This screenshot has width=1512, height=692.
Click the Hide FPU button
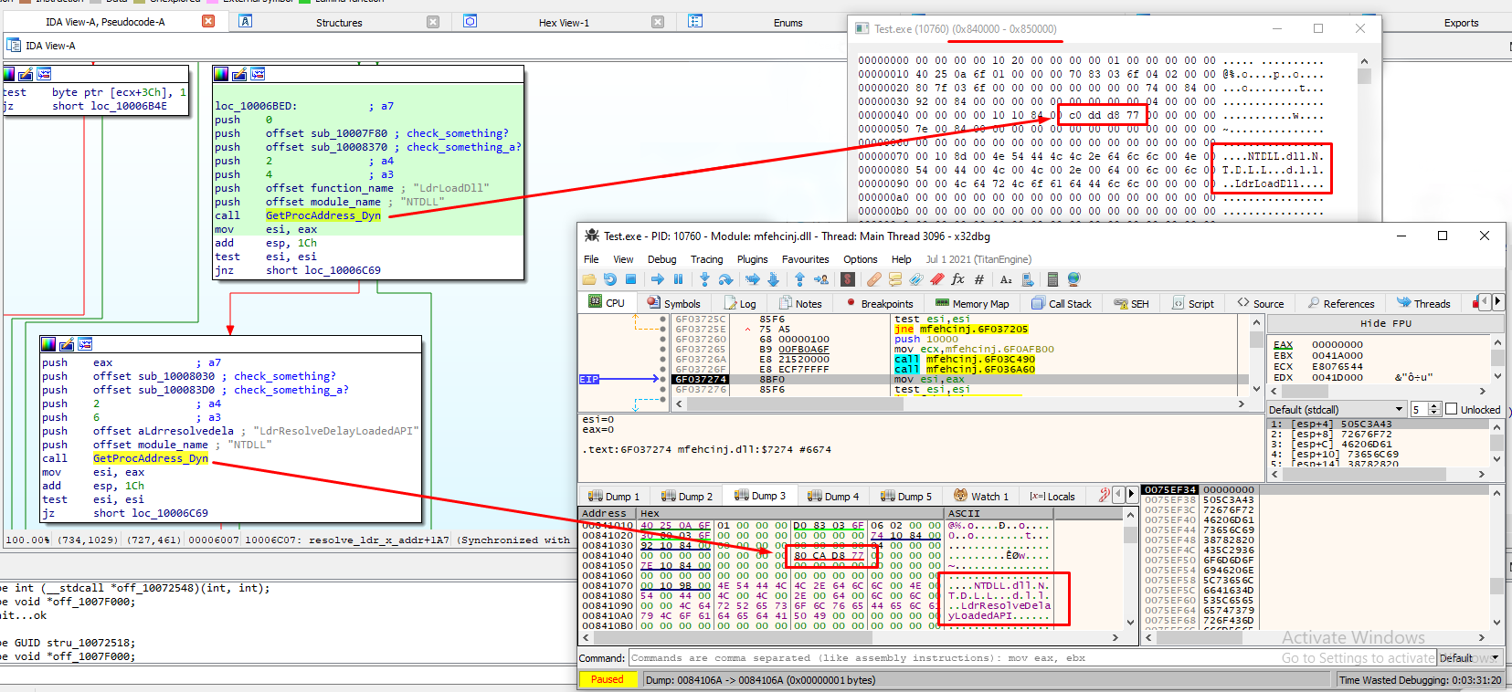pyautogui.click(x=1385, y=323)
